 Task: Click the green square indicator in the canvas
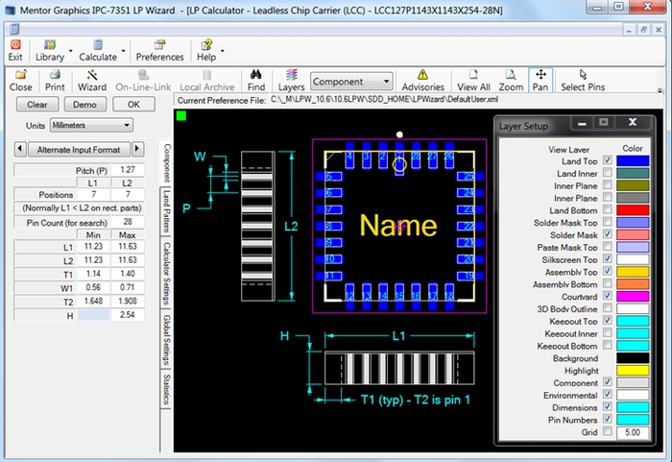(x=181, y=115)
